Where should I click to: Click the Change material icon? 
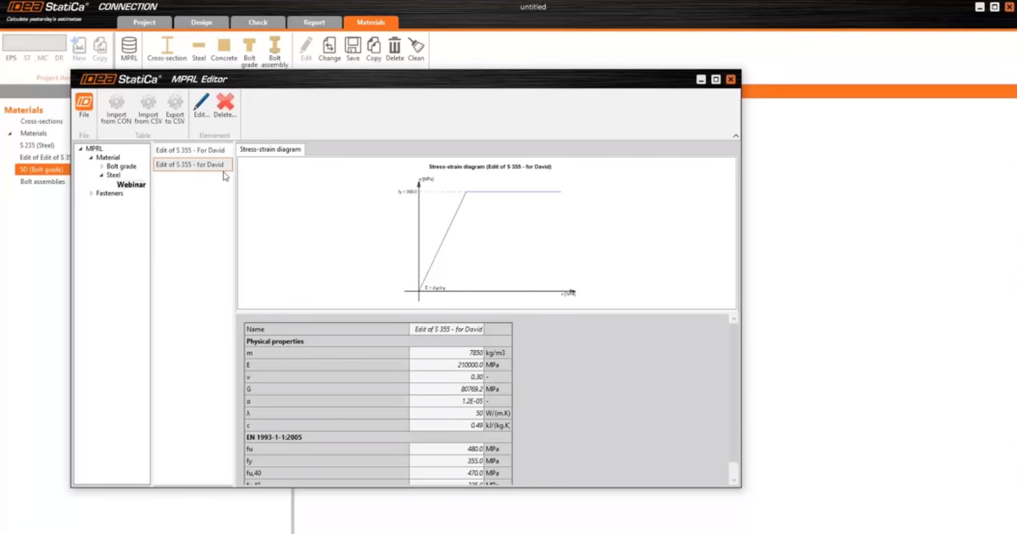[330, 49]
